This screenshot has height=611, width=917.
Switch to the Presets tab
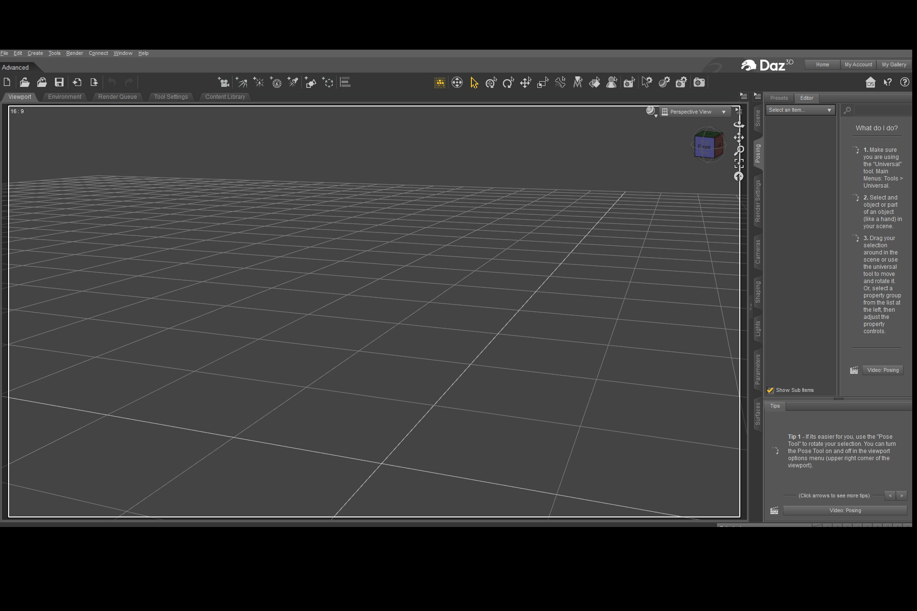(779, 98)
